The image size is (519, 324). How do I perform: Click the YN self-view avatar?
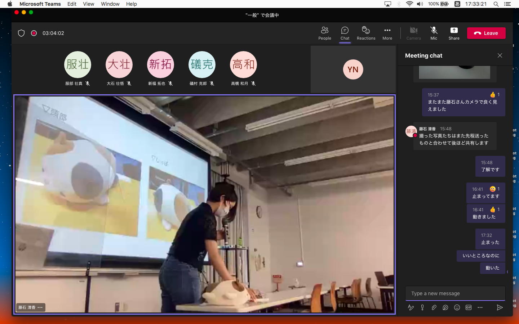353,69
